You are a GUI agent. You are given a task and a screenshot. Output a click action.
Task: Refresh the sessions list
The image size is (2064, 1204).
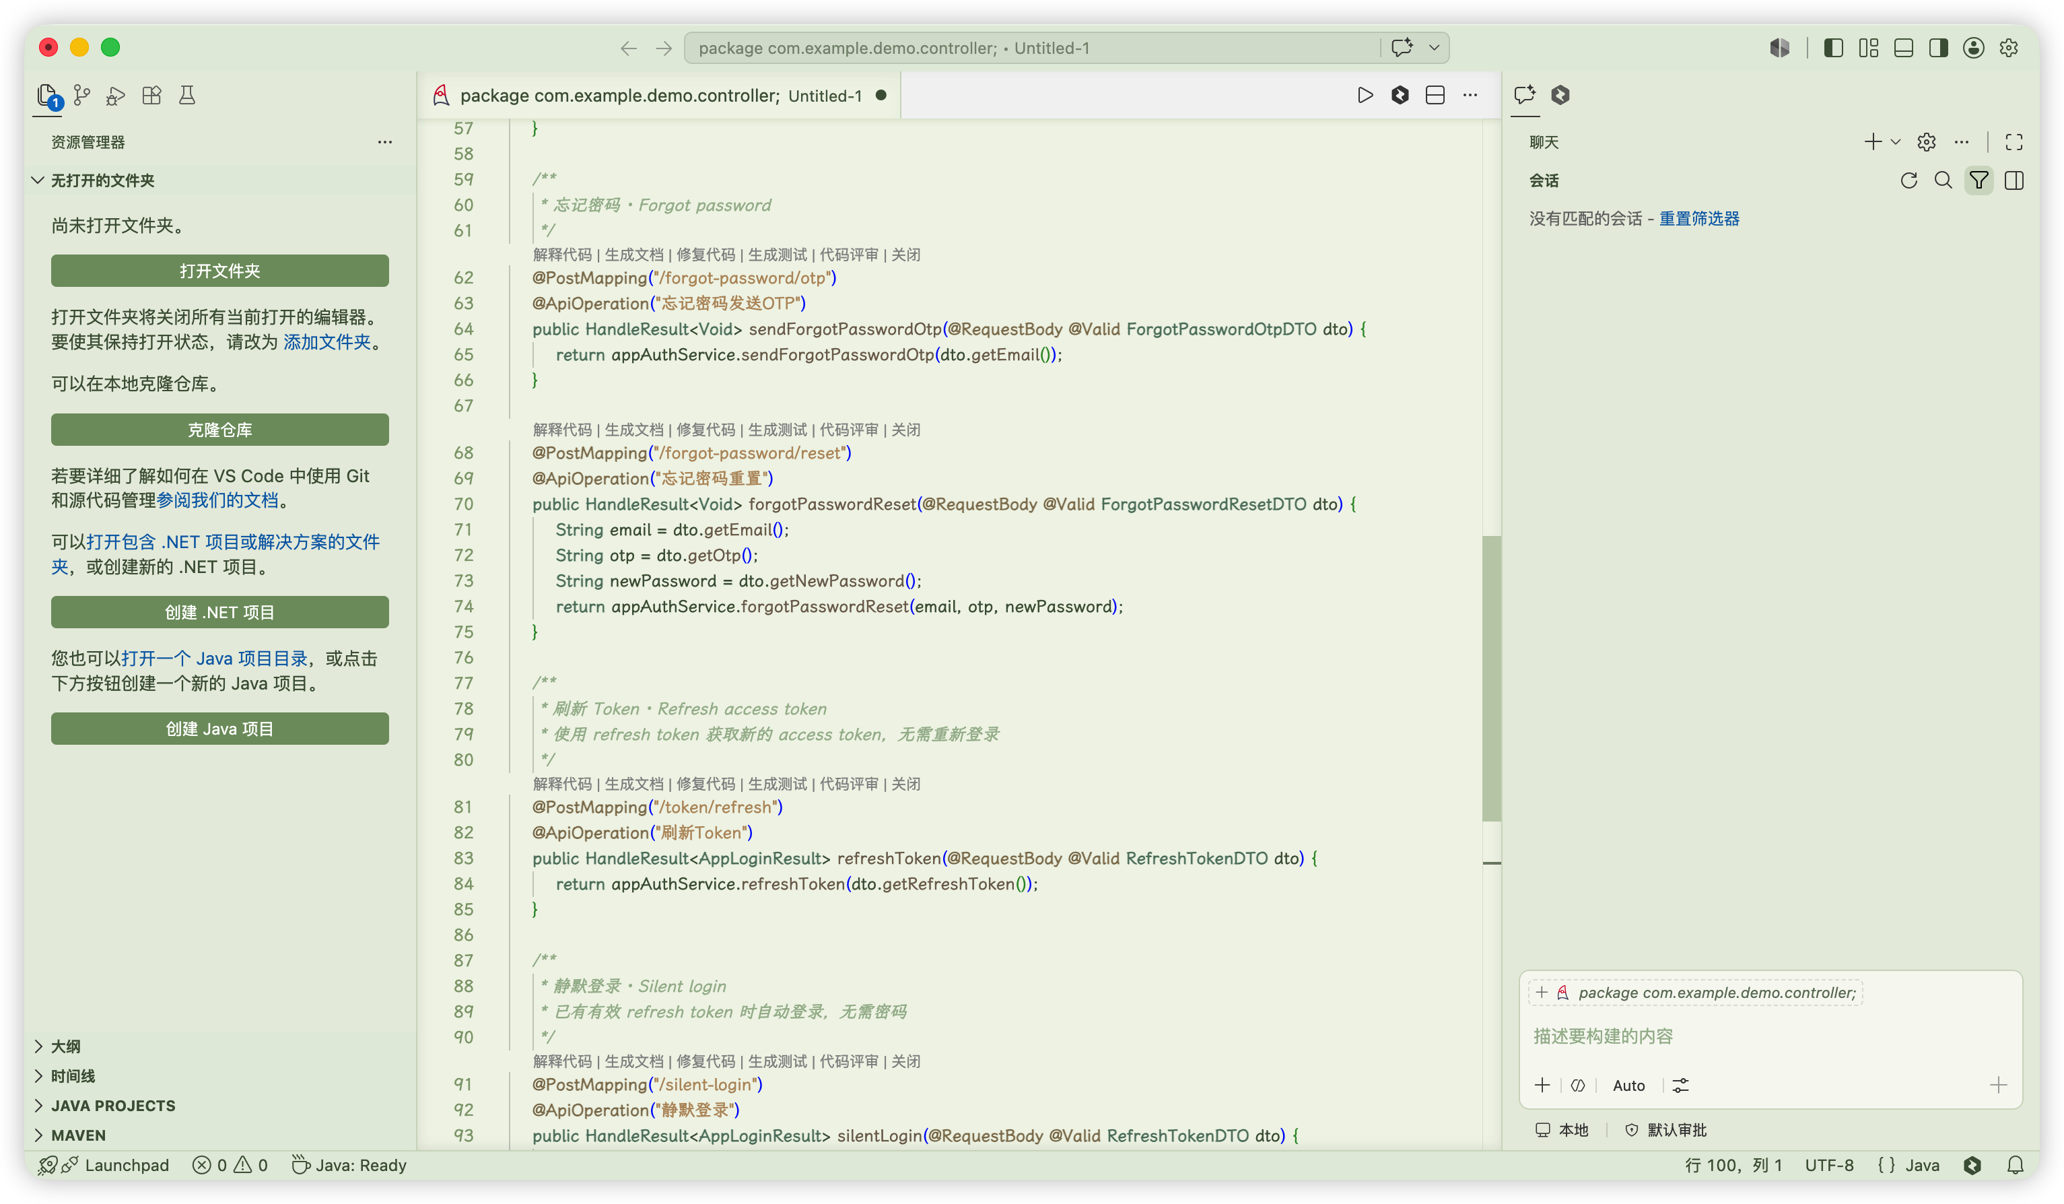1908,180
